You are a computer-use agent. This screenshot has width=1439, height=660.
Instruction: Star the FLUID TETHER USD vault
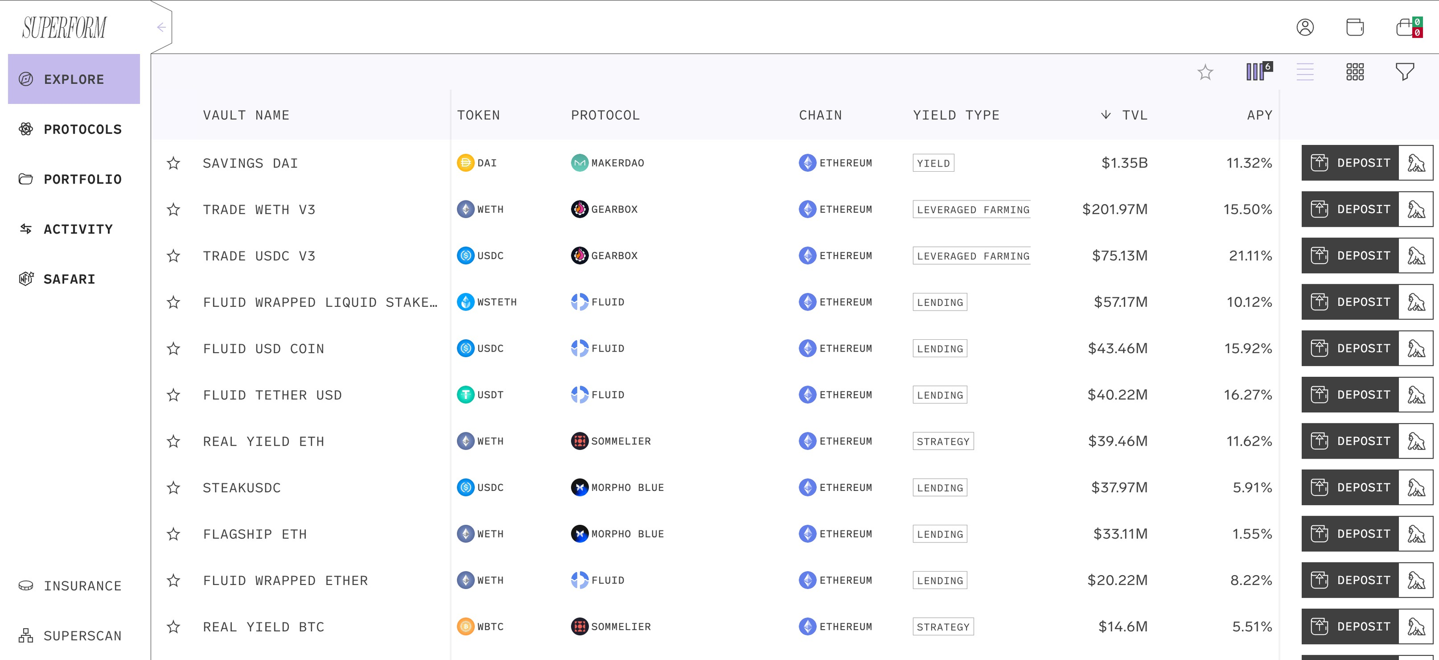pos(173,395)
